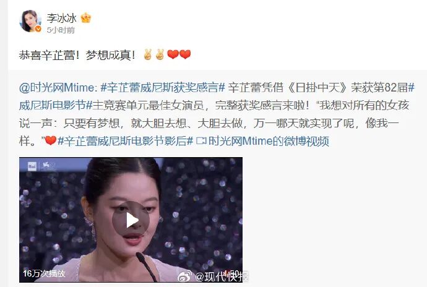Screen dimensions: 427x287
Task: Click the Rai logo in video corner
Action: click(32, 166)
